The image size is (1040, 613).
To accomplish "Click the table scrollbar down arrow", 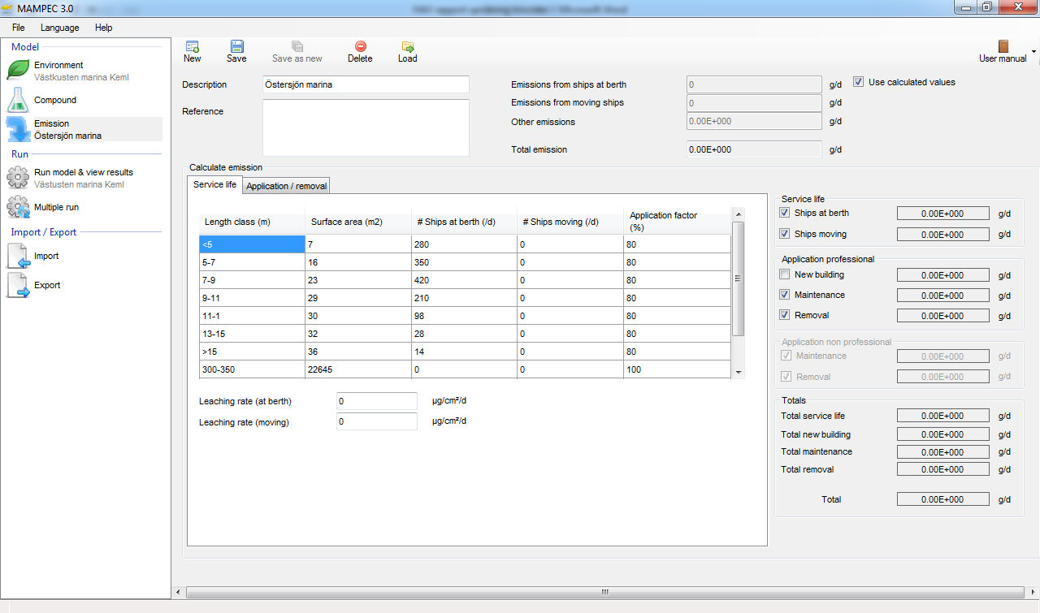I will click(x=739, y=372).
